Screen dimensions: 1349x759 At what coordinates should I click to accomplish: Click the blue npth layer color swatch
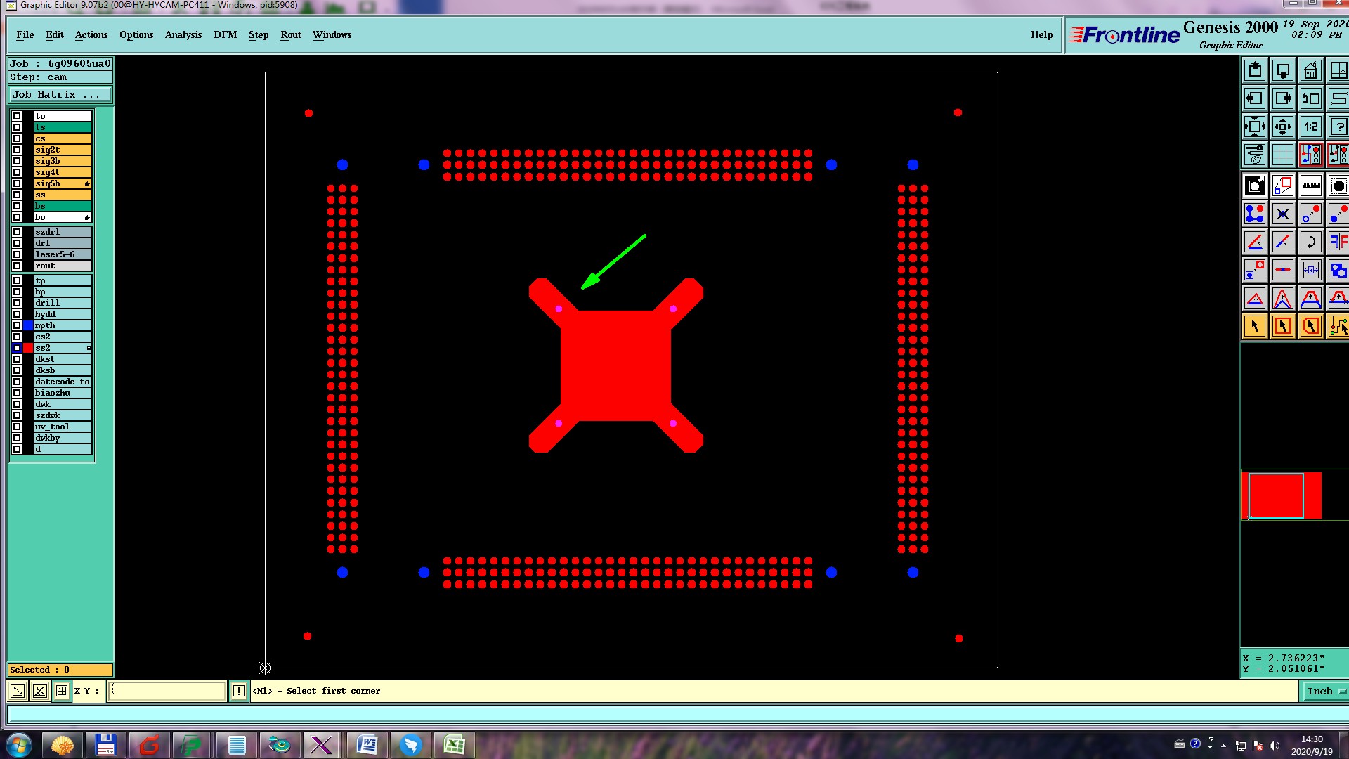point(28,325)
